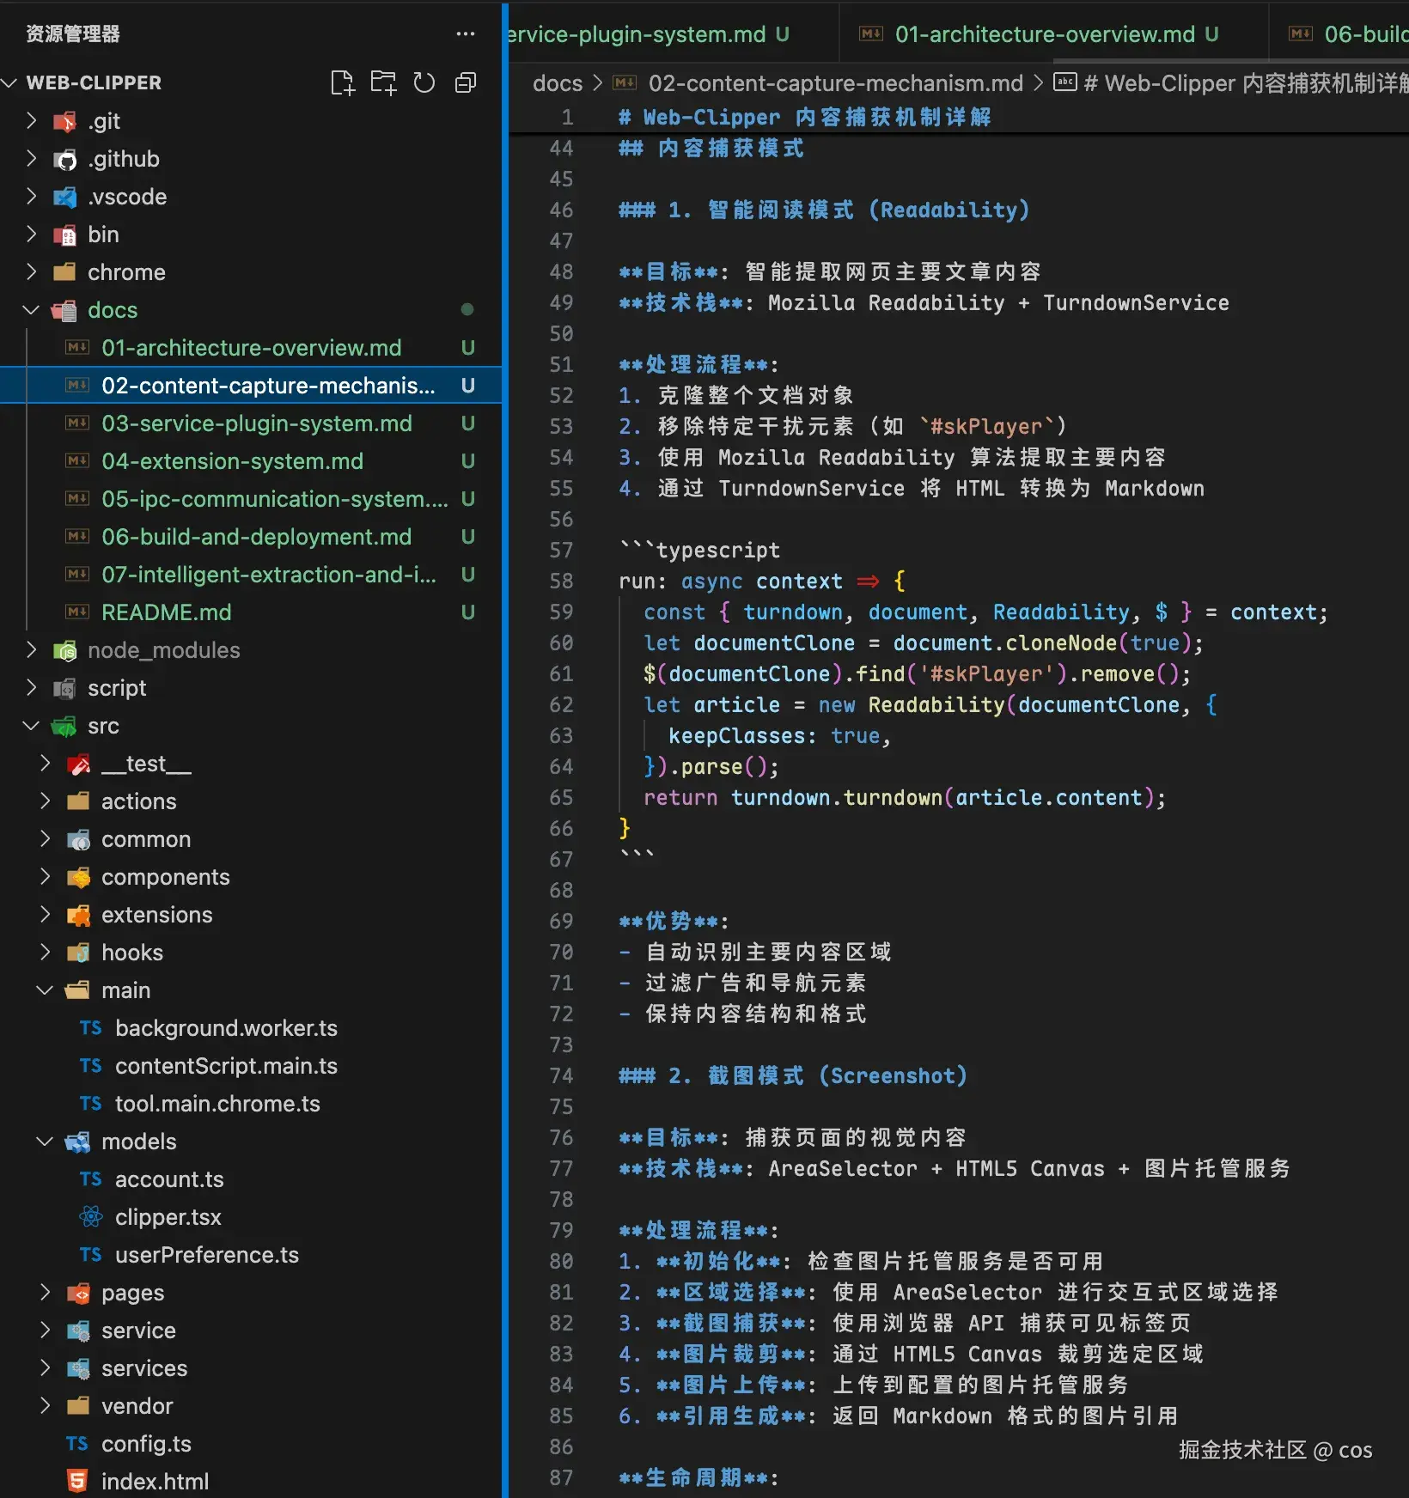Click the TS icon beside config.ts

[77, 1444]
